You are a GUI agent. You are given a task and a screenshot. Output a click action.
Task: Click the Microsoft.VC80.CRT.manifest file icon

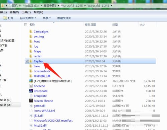tap(31, 121)
